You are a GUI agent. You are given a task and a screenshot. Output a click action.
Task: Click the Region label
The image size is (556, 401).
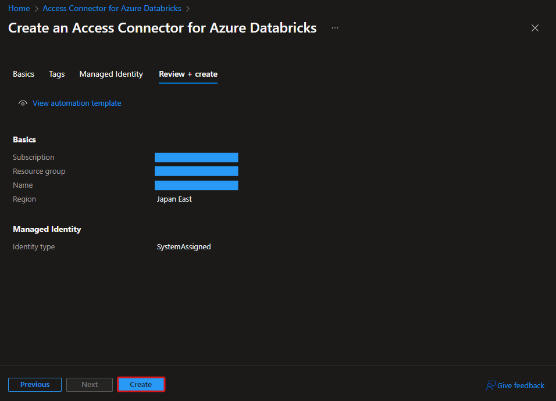click(x=24, y=199)
